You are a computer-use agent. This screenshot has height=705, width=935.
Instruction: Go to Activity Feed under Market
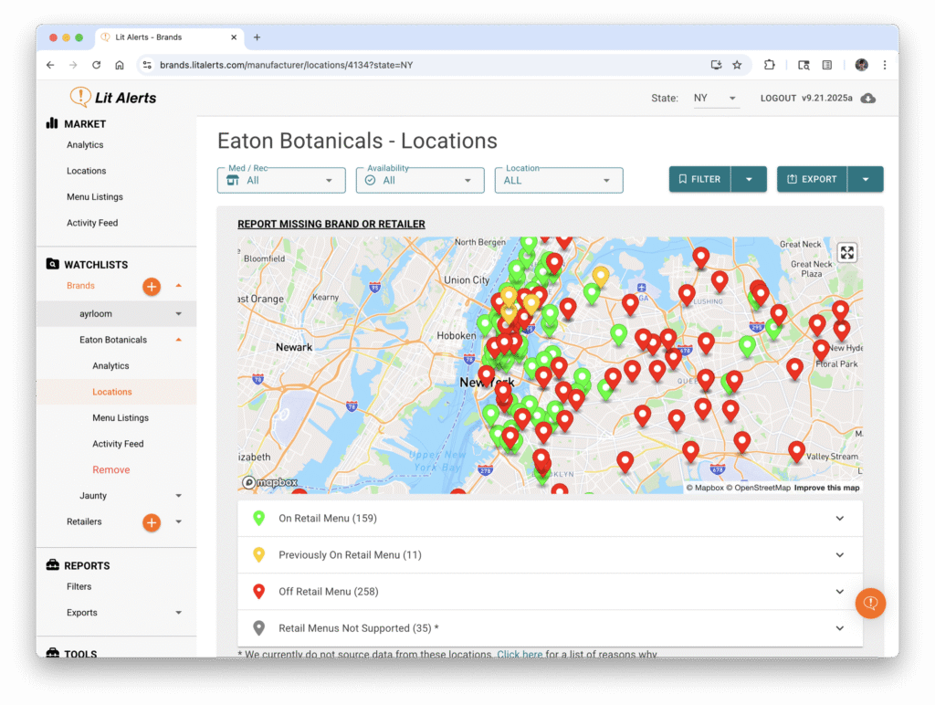(x=92, y=223)
